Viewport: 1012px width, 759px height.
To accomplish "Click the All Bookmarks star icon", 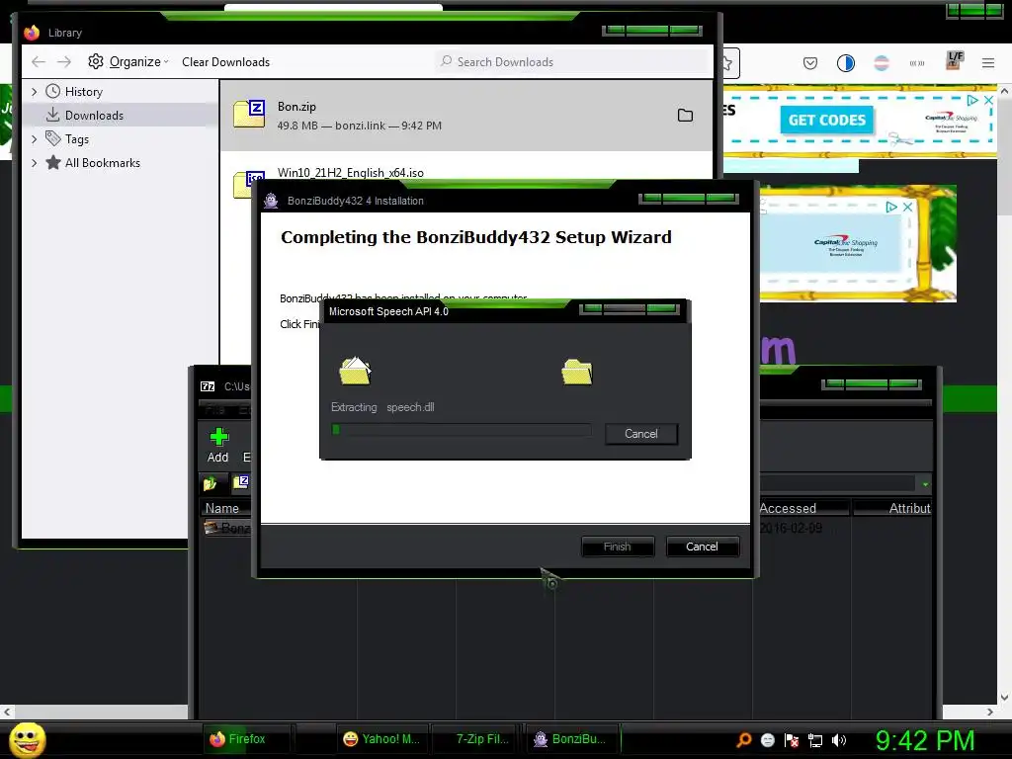I will click(x=53, y=162).
